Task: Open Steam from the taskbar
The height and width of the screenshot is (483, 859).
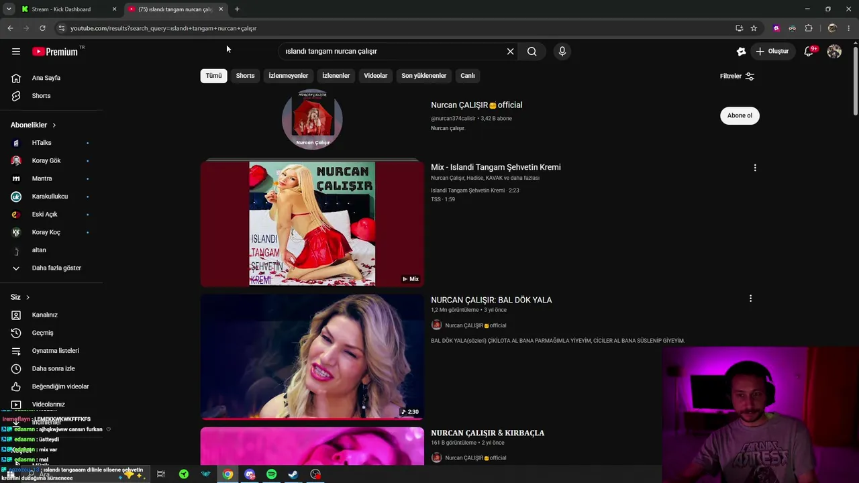Action: 293,474
